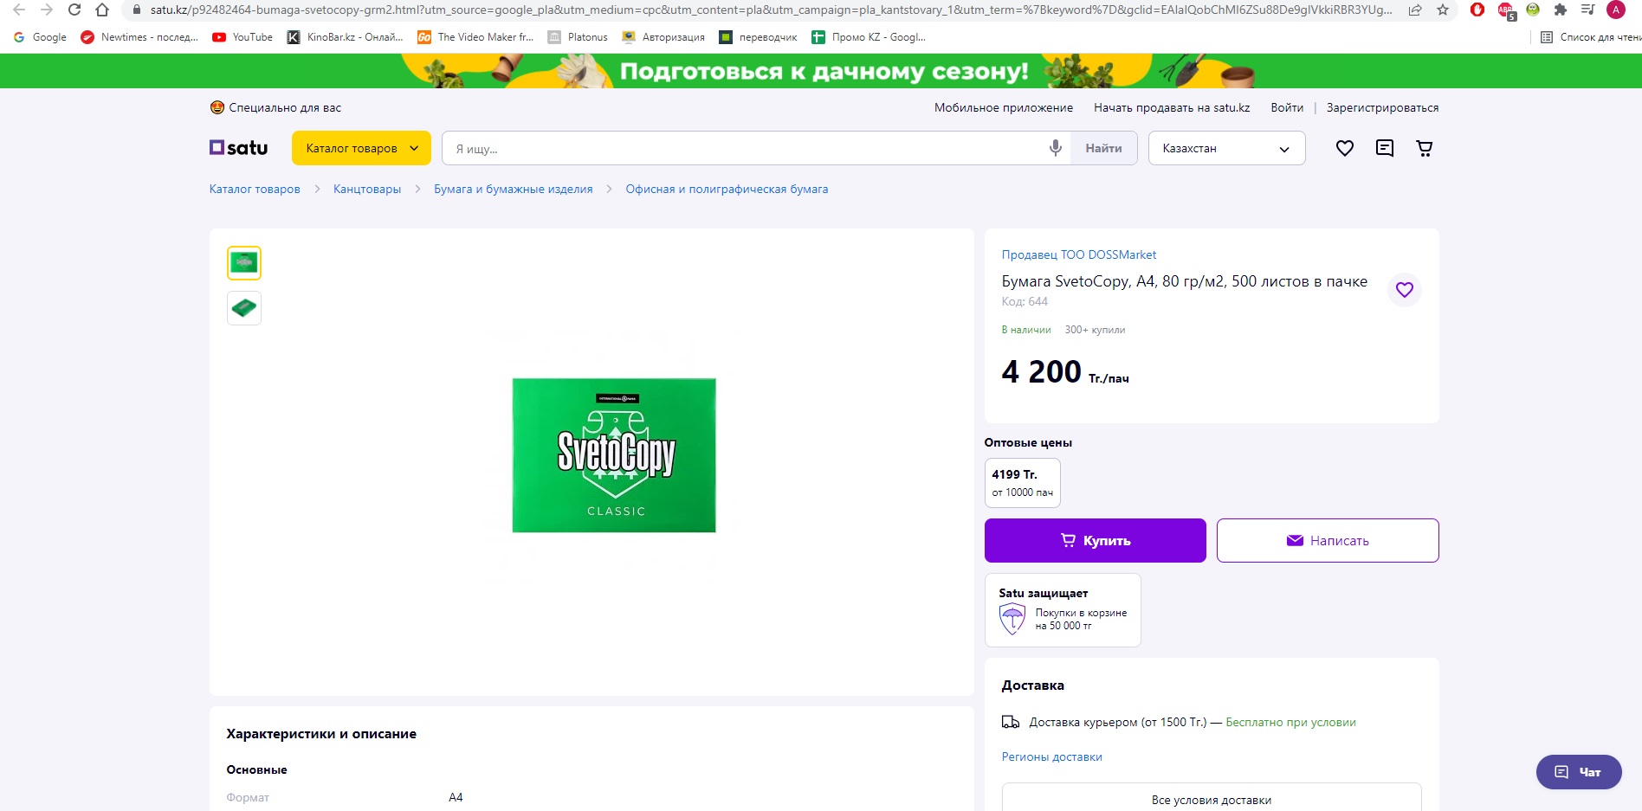Open Авторизация bookmark
1642x811 pixels.
coord(663,37)
